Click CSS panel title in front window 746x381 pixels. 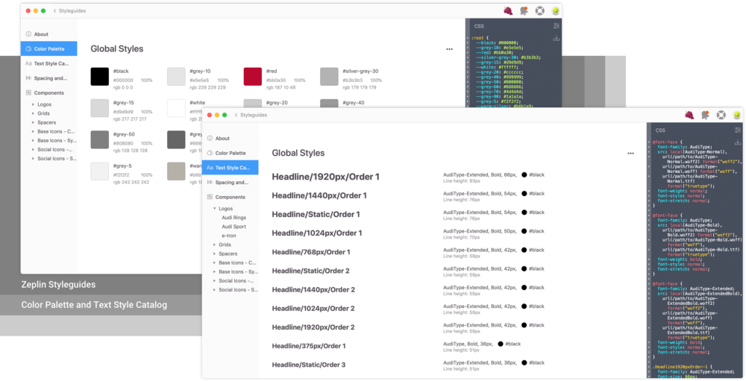click(660, 130)
